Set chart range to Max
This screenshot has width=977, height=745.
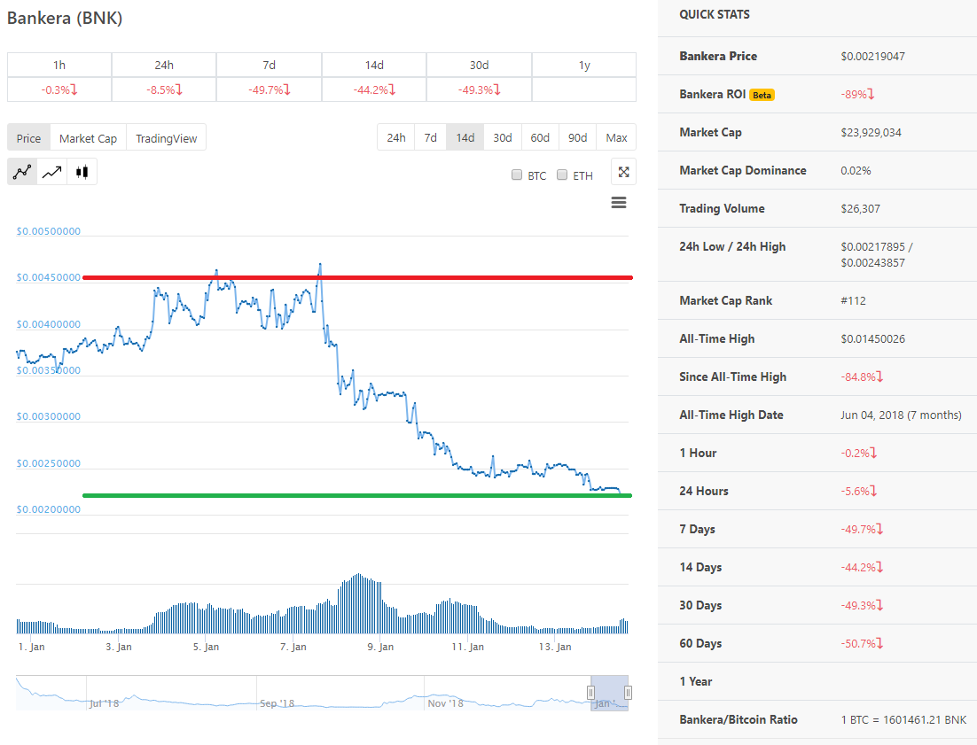[x=616, y=137]
